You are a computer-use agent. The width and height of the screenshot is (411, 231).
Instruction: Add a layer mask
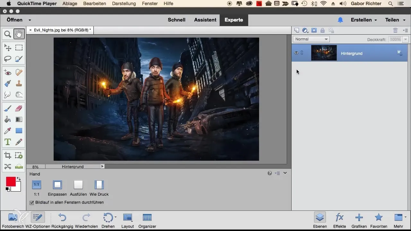[x=314, y=30]
